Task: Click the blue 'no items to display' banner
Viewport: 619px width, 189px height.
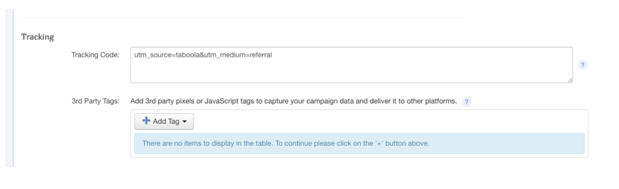Action: click(359, 144)
